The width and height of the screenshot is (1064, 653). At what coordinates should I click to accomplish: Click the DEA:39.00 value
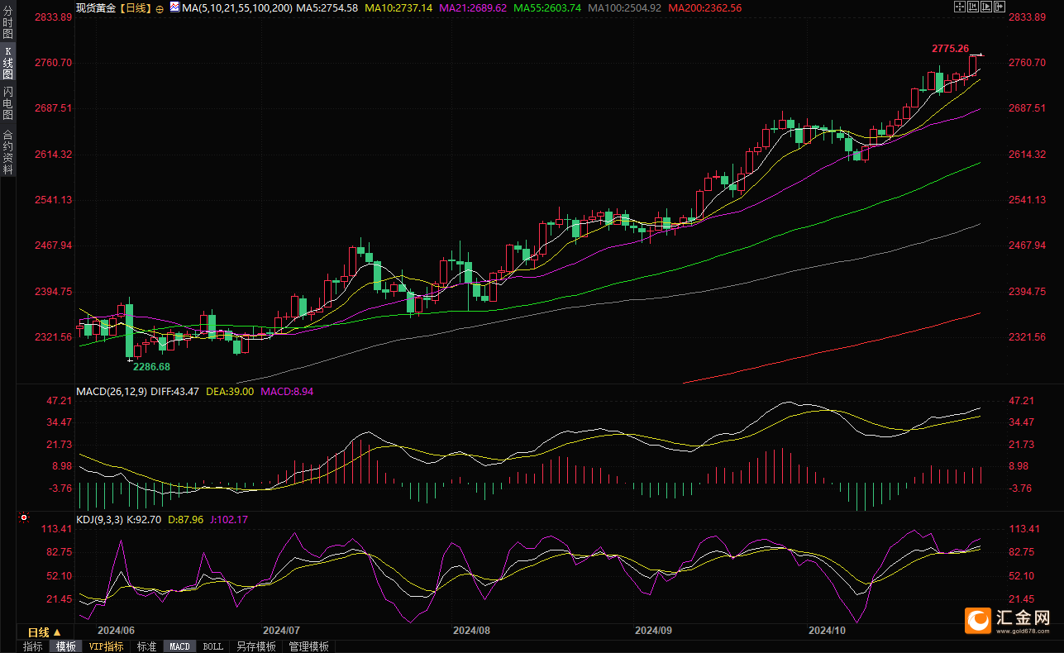point(229,391)
